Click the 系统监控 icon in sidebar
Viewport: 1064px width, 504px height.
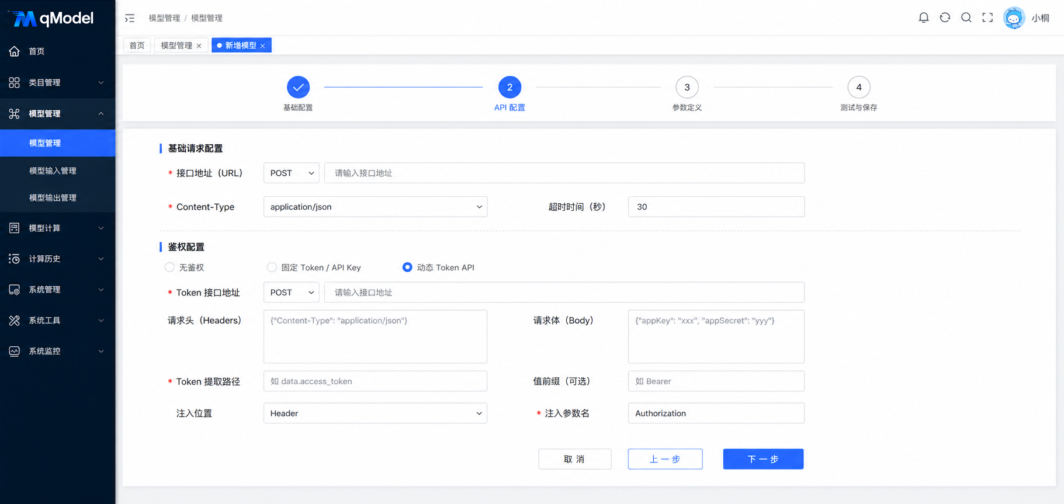tap(15, 351)
